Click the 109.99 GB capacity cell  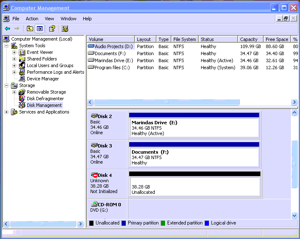pyautogui.click(x=250, y=46)
